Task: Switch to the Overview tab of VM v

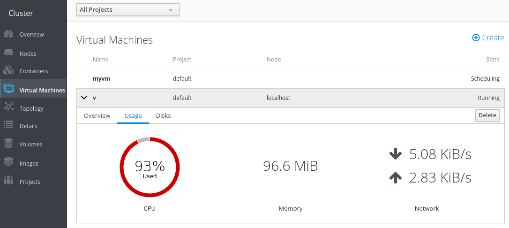Action: click(97, 116)
